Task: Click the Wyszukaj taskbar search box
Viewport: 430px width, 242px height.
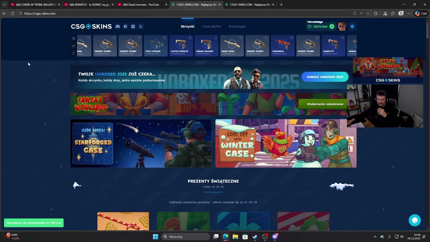Action: click(x=185, y=237)
